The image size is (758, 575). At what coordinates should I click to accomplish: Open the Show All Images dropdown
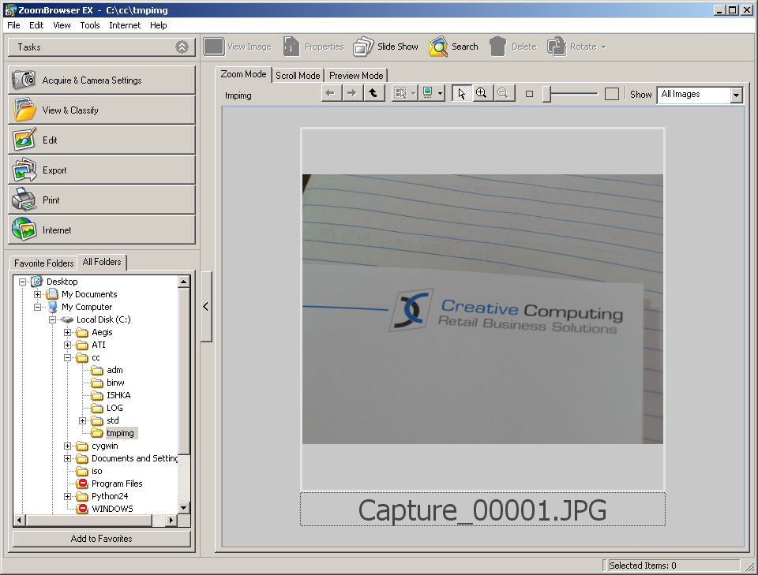point(736,95)
